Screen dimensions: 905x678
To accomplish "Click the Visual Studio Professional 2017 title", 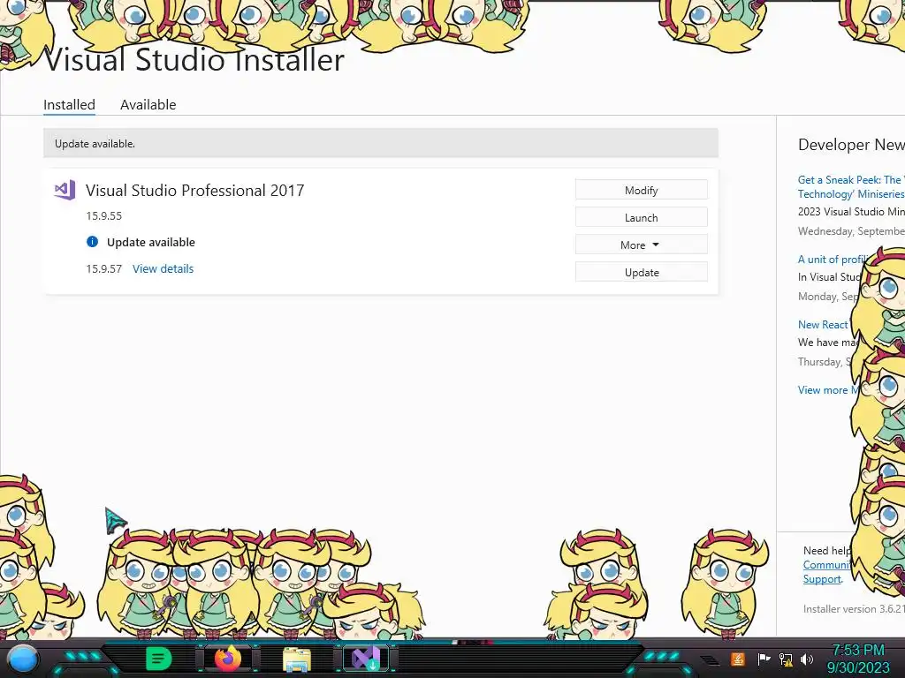I will click(x=195, y=191).
